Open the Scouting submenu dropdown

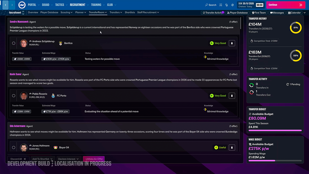[x=66, y=12]
